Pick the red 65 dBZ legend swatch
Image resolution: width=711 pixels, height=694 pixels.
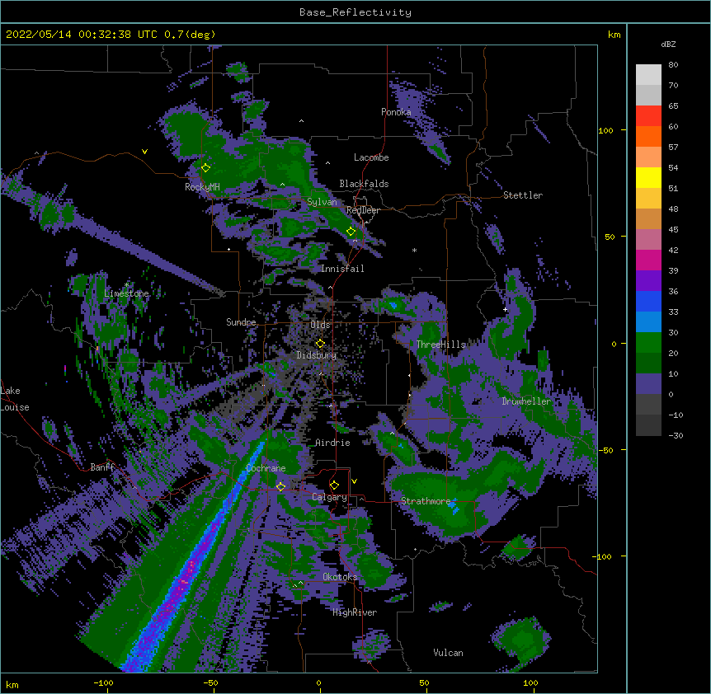648,115
